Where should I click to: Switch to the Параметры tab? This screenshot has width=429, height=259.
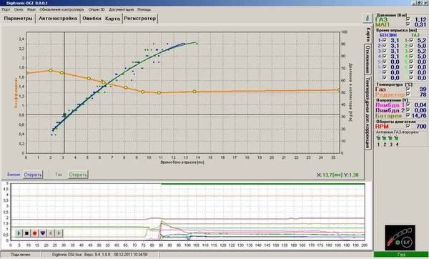point(18,19)
